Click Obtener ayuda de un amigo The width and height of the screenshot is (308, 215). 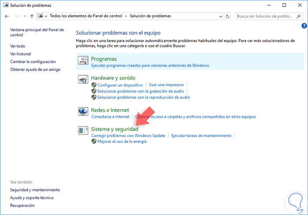pyautogui.click(x=35, y=69)
